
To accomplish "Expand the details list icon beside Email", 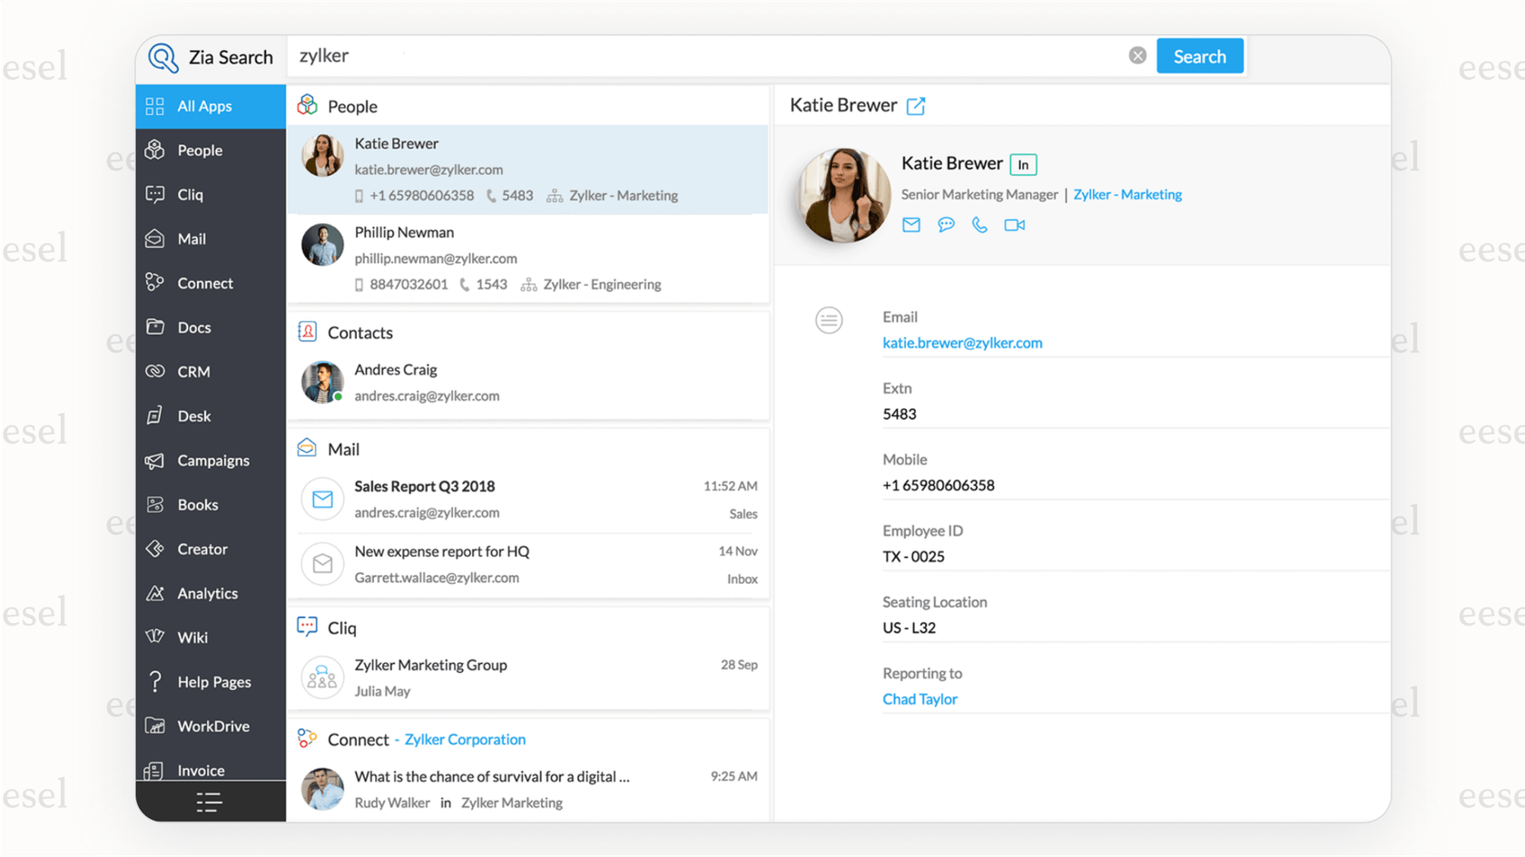I will [829, 319].
